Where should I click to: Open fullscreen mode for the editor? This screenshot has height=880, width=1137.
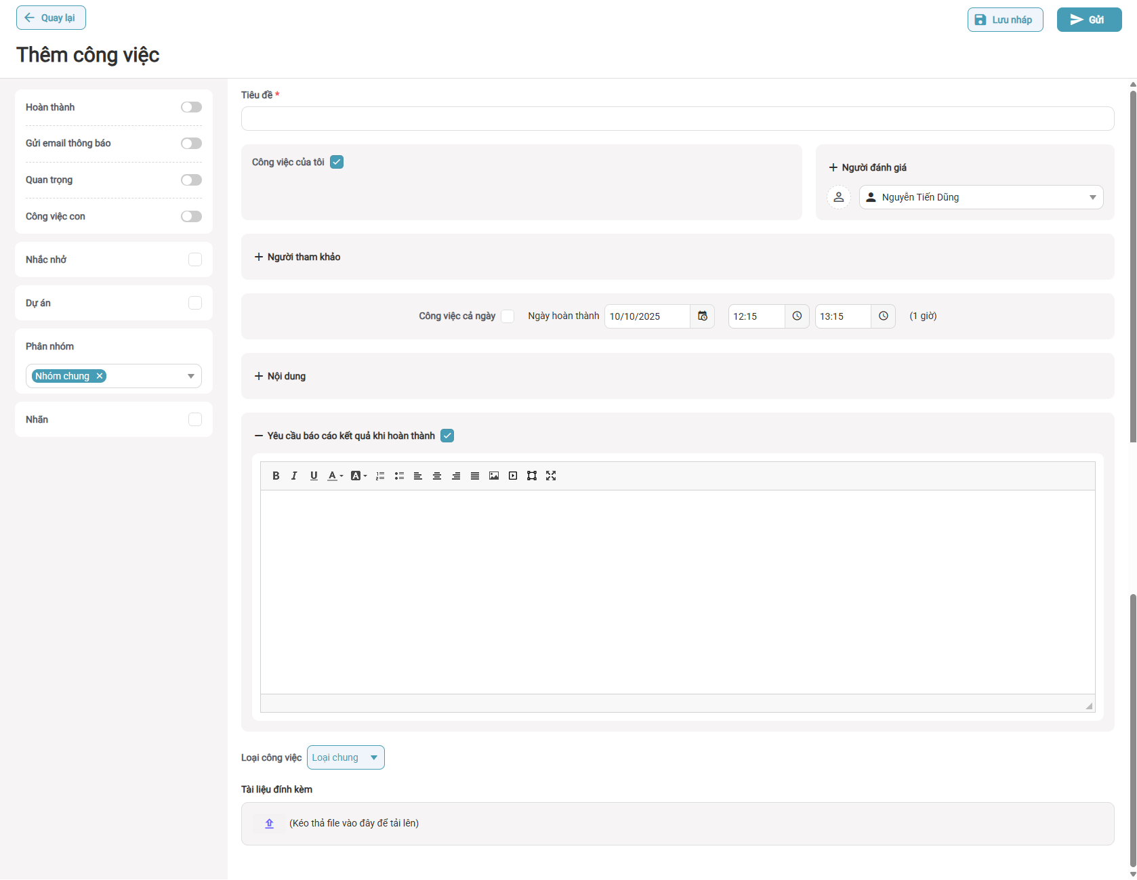click(551, 476)
